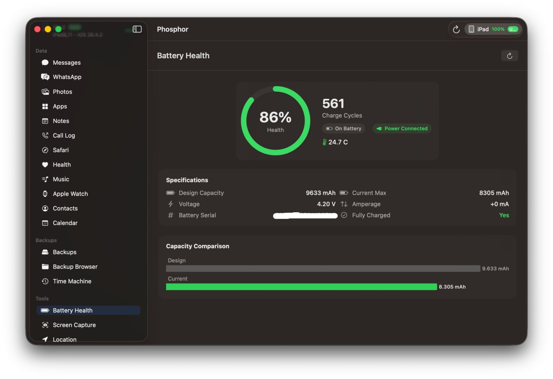The width and height of the screenshot is (553, 379).
Task: Open the Backups list
Action: (x=88, y=252)
